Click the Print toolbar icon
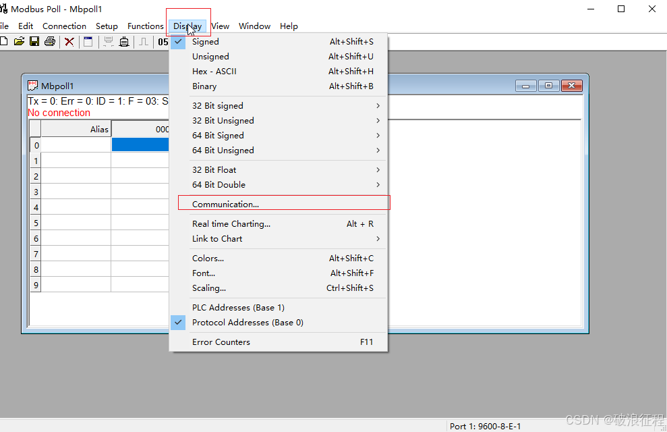 click(x=50, y=41)
